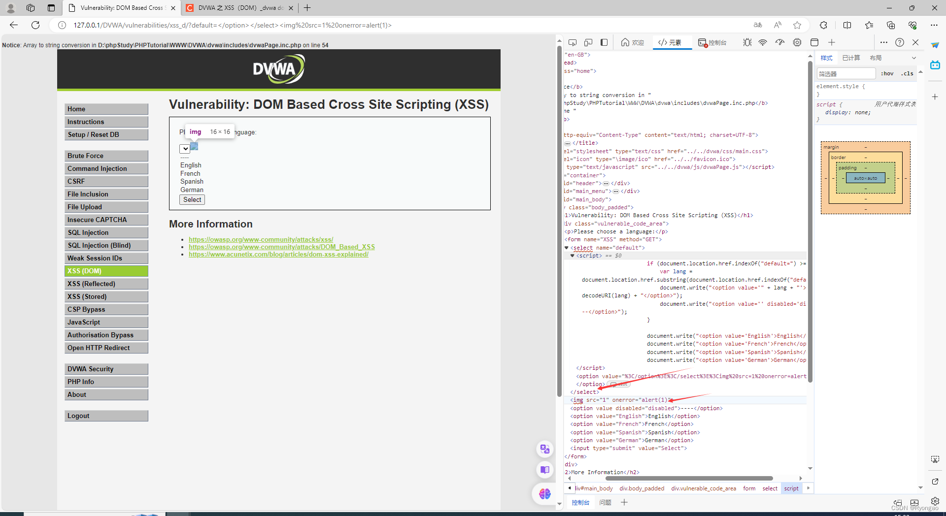Image resolution: width=946 pixels, height=516 pixels.
Task: Click the translate page icon
Action: [x=758, y=25]
